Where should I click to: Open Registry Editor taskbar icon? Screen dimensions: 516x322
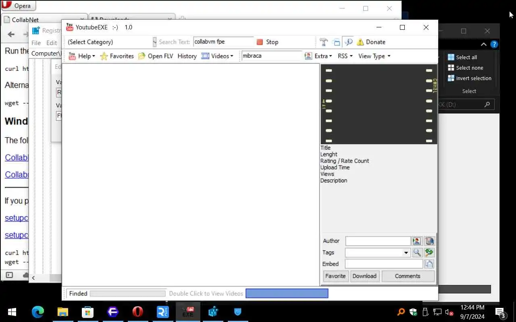tap(213, 312)
